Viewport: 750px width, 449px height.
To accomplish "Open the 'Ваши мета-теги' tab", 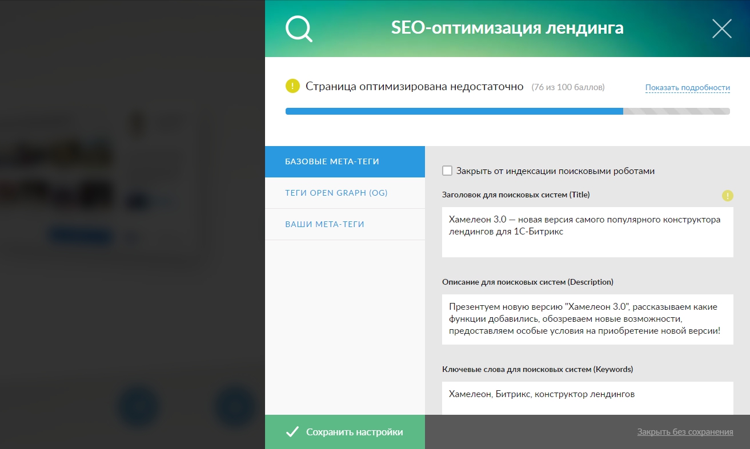I will tap(344, 224).
